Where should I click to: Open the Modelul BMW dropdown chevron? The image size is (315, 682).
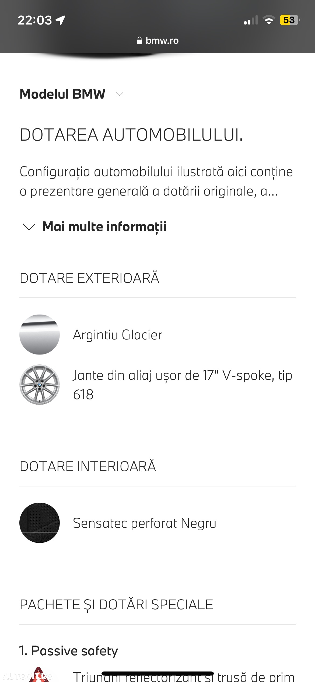(119, 94)
